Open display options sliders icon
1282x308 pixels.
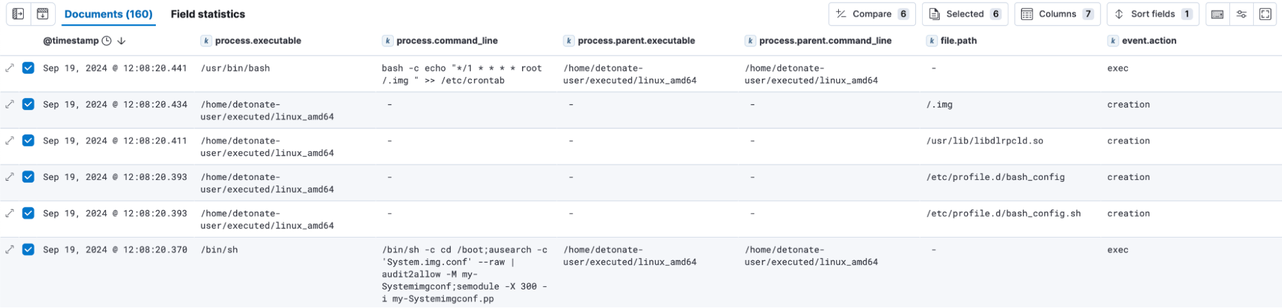(x=1242, y=14)
